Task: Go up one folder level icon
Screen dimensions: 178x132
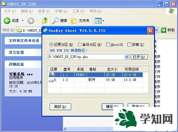Action: click(45, 21)
